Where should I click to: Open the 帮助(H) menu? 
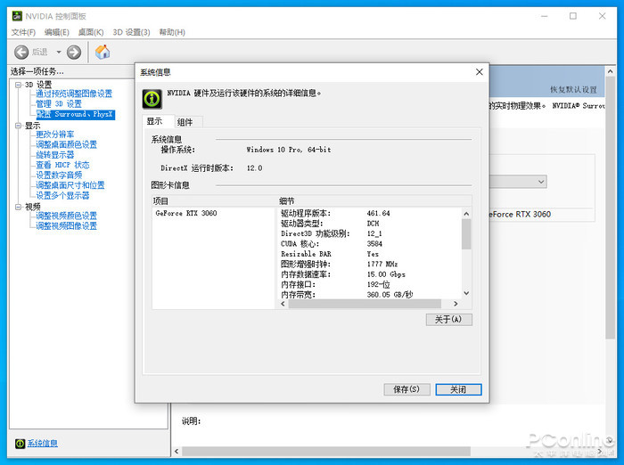172,32
